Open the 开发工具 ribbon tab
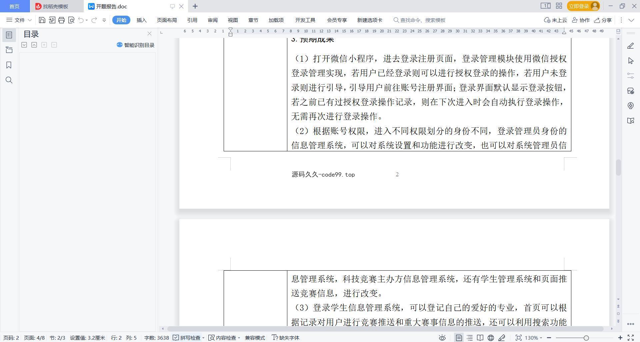Viewport: 640px width, 342px height. point(305,20)
